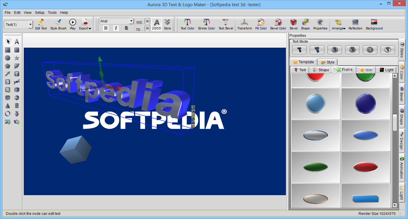Viewport: 408px width, 219px height.
Task: Open the Stroke Color settings
Action: click(x=207, y=24)
